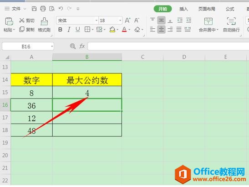Switch to the 公式 ribbon tab
Viewport: 249px width, 187px height.
230,9
